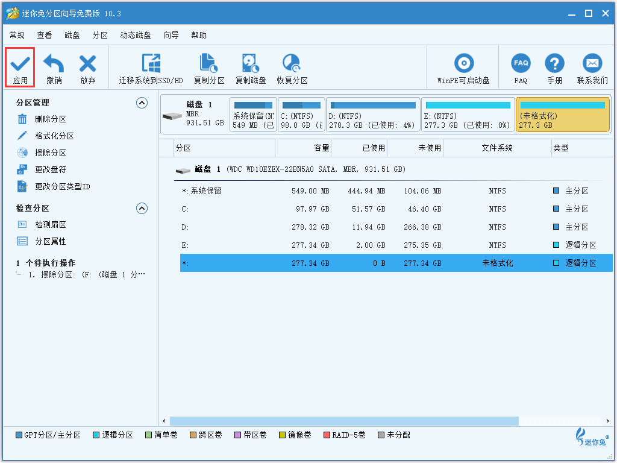Open the 向导 menu

click(x=171, y=36)
